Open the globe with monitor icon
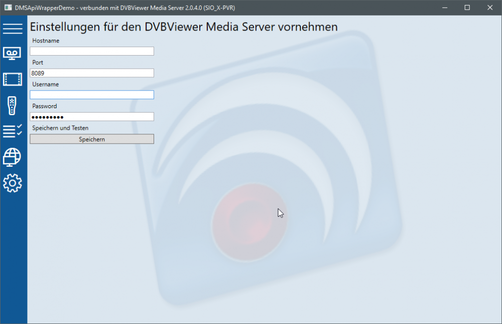This screenshot has width=502, height=324. coord(12,157)
